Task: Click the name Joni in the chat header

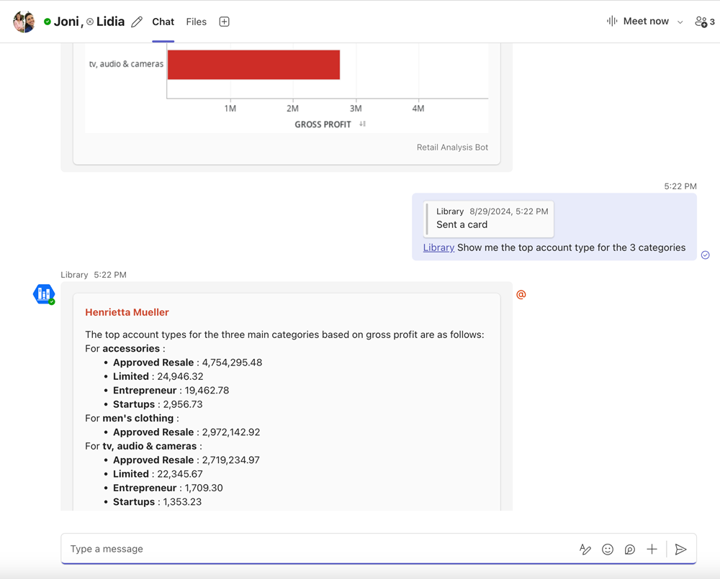Action: [66, 22]
